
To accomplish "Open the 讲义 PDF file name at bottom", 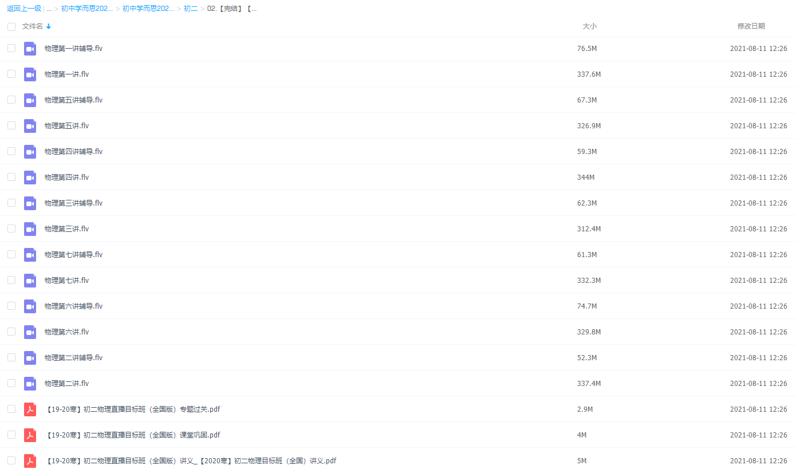I will click(x=191, y=461).
